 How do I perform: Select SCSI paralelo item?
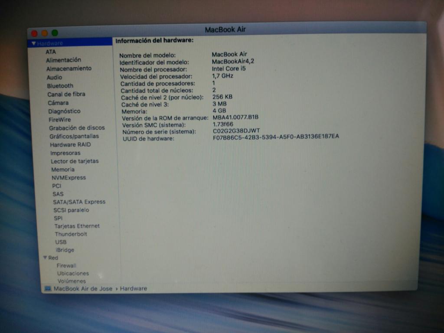click(72, 210)
